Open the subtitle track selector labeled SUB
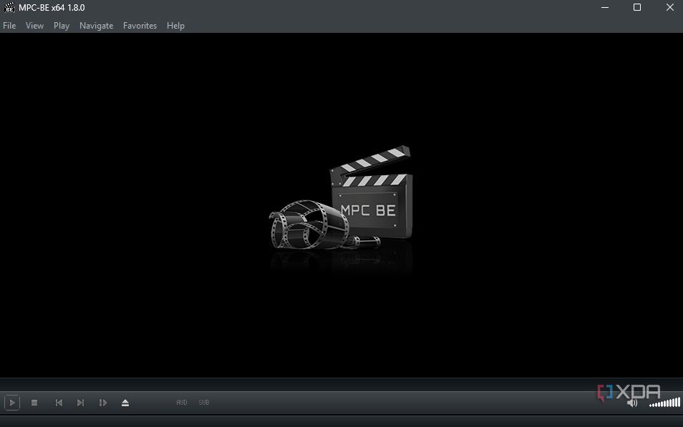The width and height of the screenshot is (683, 427). point(203,402)
